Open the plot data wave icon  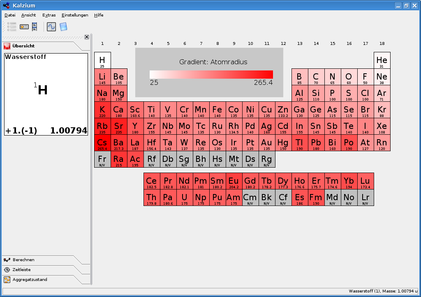pos(51,27)
